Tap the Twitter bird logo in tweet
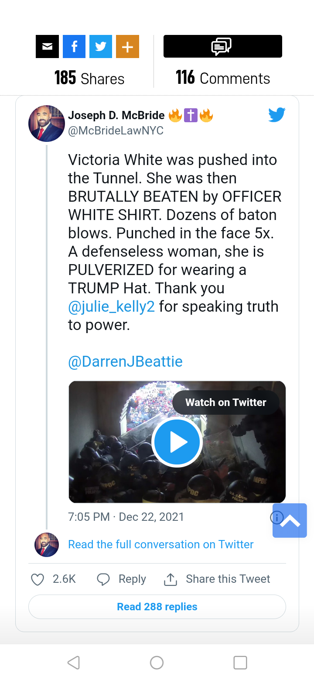Image resolution: width=314 pixels, height=681 pixels. (x=276, y=115)
